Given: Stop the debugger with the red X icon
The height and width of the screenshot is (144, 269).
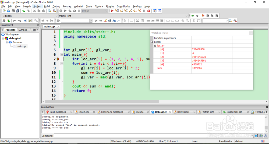Looking at the screenshot, I should click(148, 11).
